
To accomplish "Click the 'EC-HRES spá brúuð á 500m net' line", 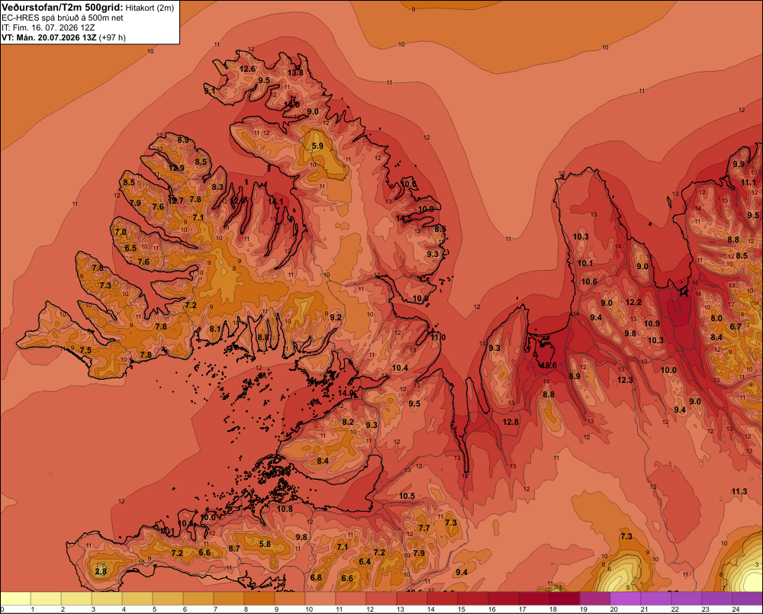I will [63, 18].
